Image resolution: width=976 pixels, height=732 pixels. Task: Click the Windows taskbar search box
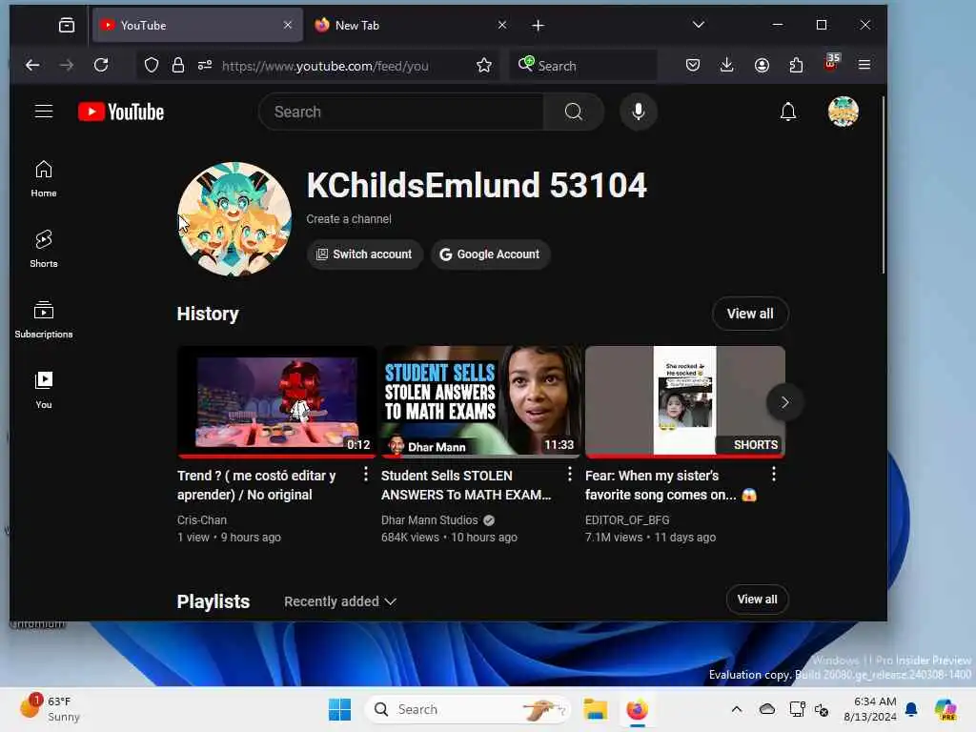[468, 709]
